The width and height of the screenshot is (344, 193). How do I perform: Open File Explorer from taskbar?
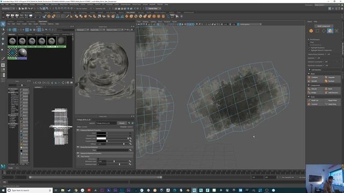point(62,190)
